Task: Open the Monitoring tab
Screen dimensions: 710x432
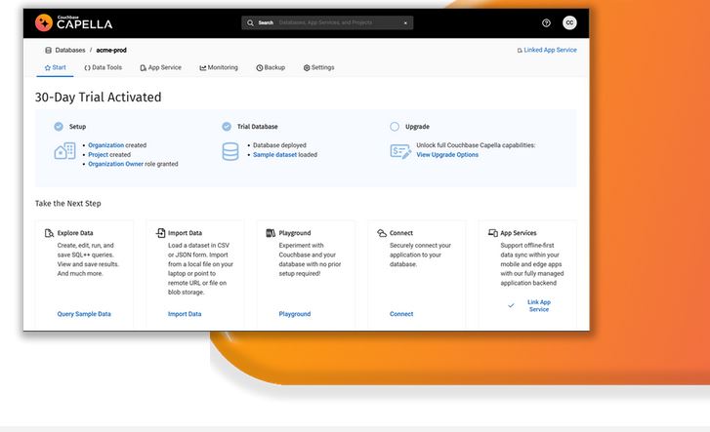Action: [x=219, y=68]
